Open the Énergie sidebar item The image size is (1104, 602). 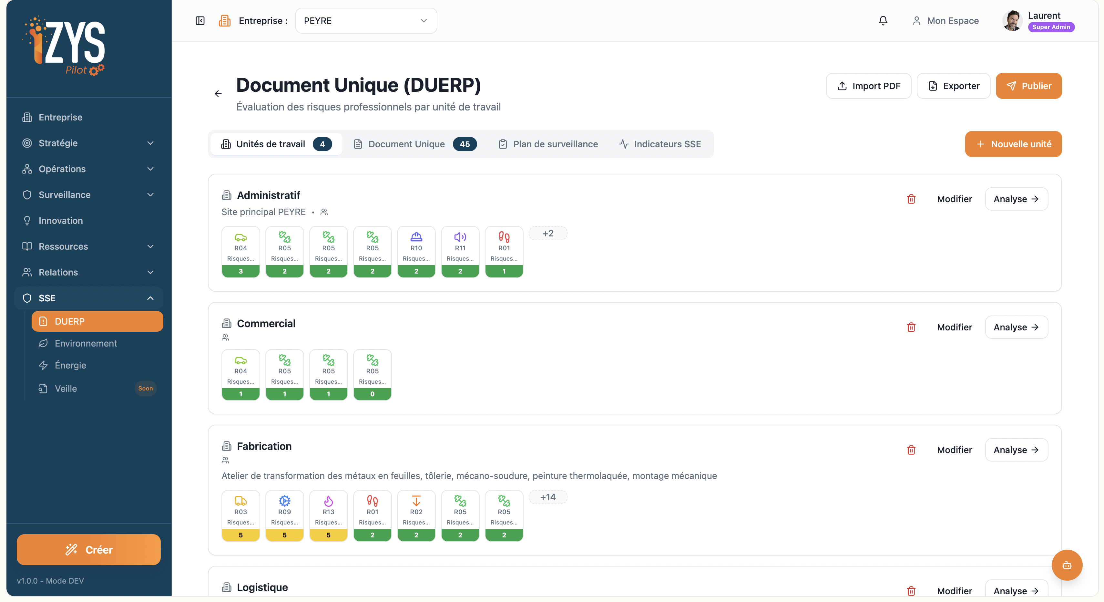[x=97, y=365]
